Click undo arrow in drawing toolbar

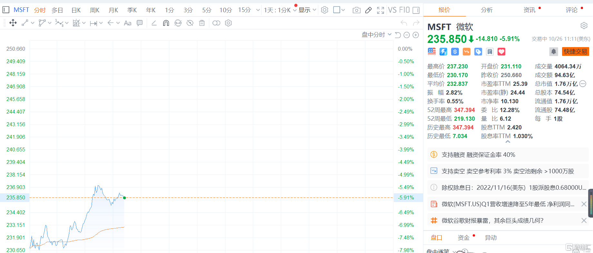404,23
